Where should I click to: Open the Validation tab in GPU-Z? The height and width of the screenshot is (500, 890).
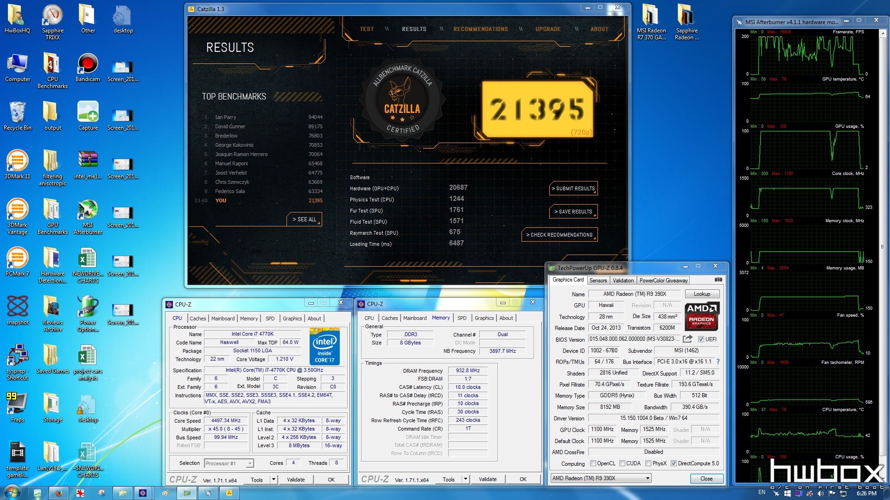tap(623, 281)
